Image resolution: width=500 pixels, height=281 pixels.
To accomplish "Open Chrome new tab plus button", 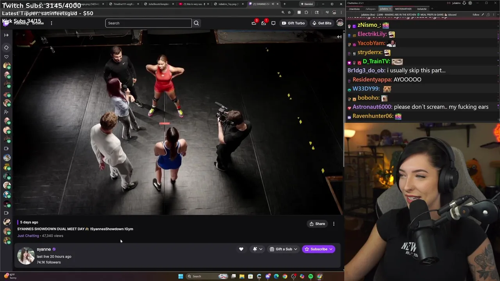I will click(x=284, y=4).
